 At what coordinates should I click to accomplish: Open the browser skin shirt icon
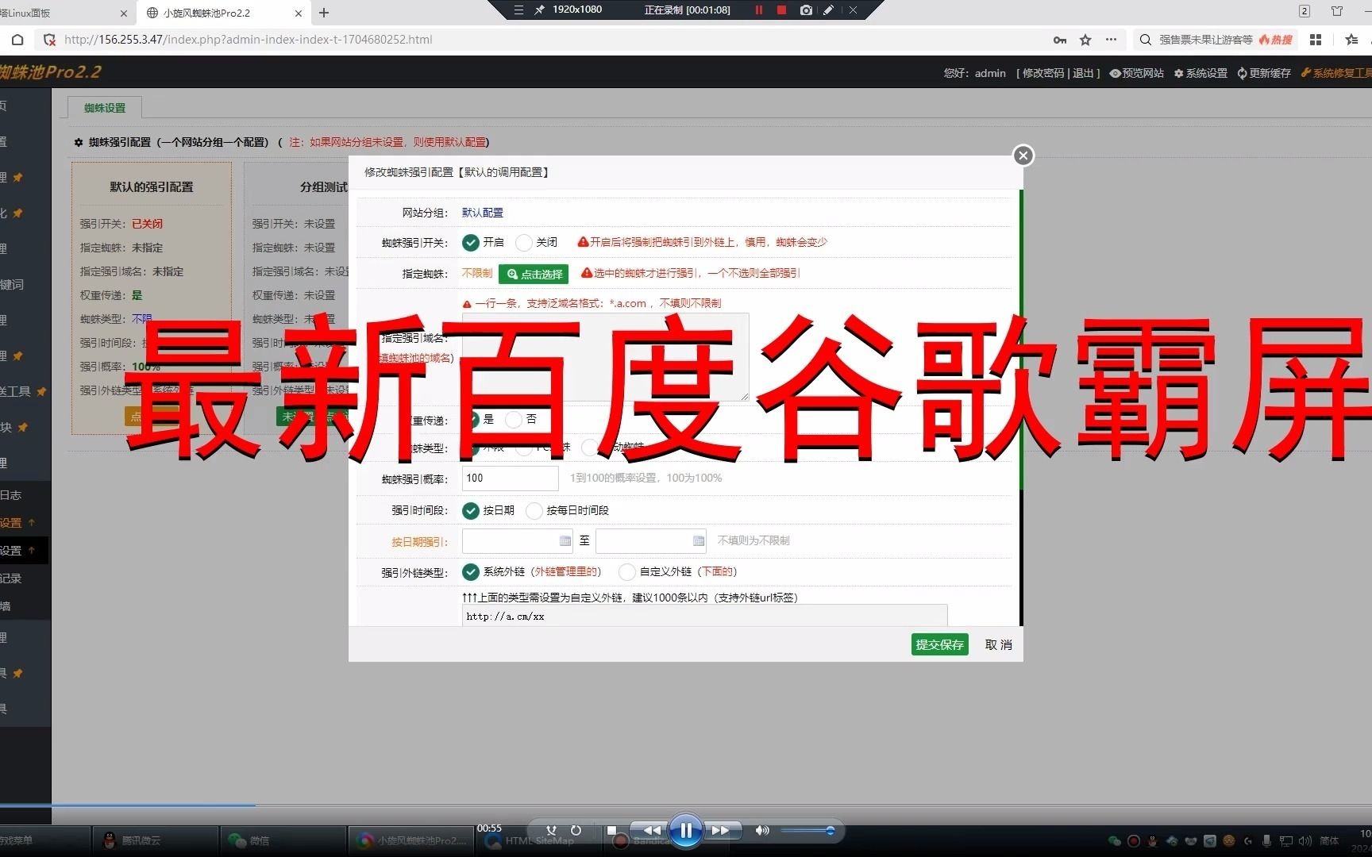tap(1337, 11)
